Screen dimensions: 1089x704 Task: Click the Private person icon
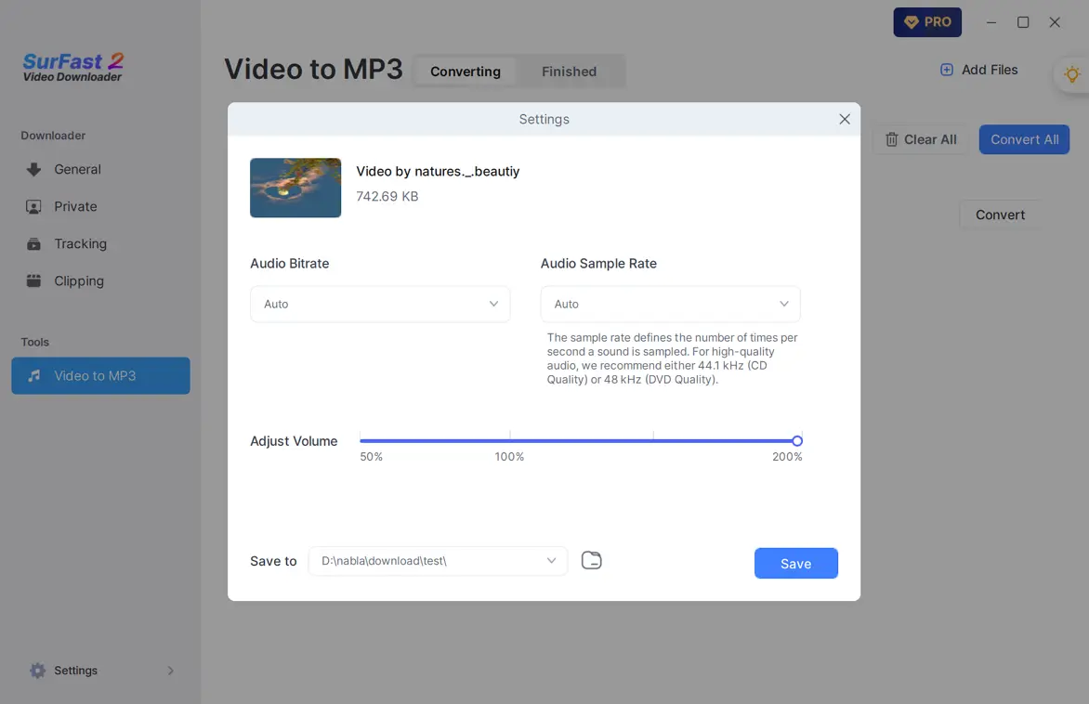[x=33, y=207]
